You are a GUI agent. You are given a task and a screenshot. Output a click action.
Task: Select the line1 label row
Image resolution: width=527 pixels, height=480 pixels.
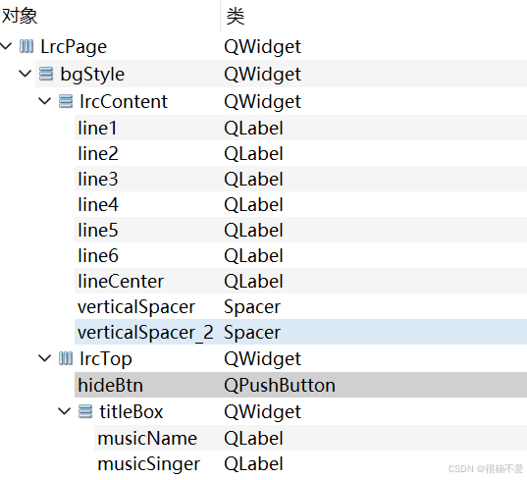301,128
